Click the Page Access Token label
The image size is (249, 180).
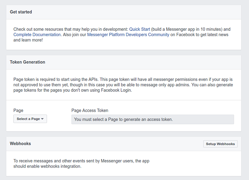coord(90,110)
